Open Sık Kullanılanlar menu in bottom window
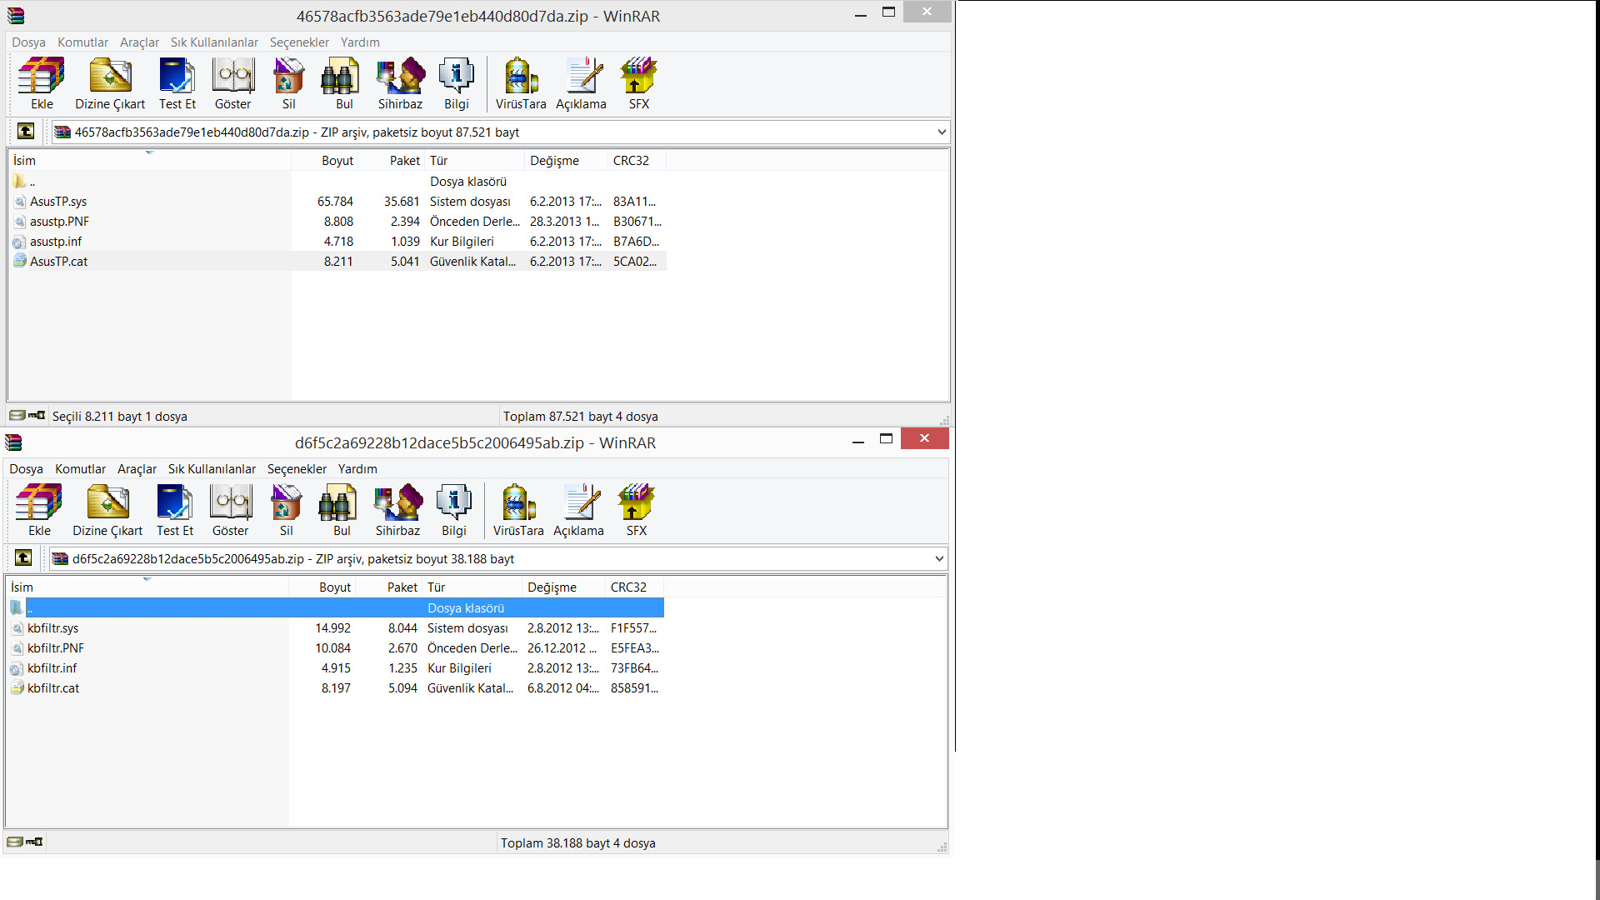Viewport: 1600px width, 900px height. (212, 469)
